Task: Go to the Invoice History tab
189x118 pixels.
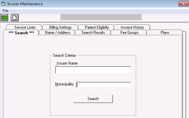Action: pyautogui.click(x=132, y=27)
